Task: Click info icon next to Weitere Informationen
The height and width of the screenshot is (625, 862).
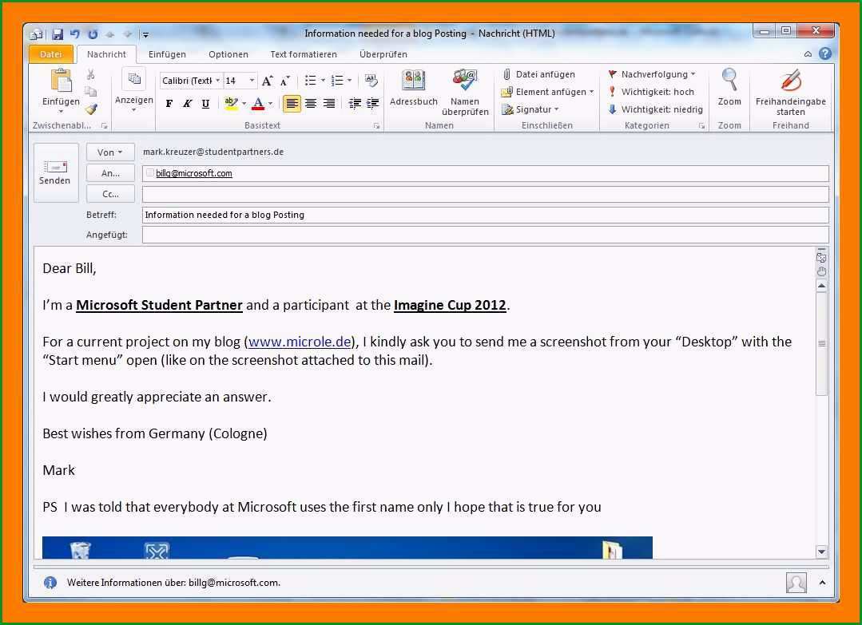Action: click(x=50, y=583)
